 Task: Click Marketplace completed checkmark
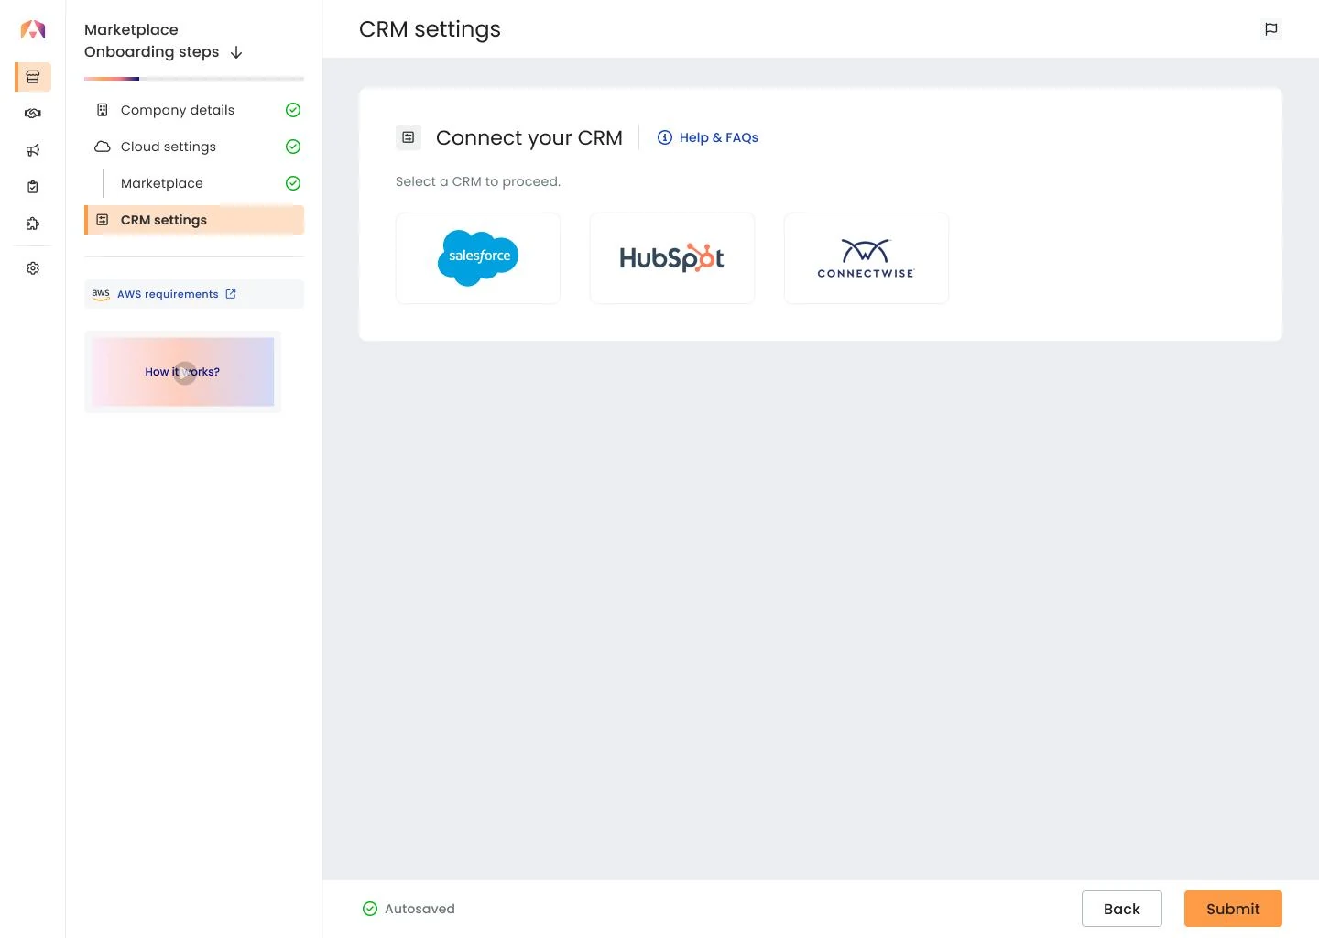(293, 183)
